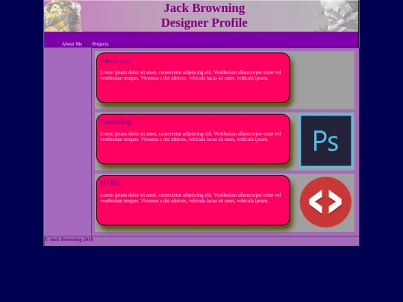Click the grey flower image in header
This screenshot has height=302, width=403.
coord(337,16)
